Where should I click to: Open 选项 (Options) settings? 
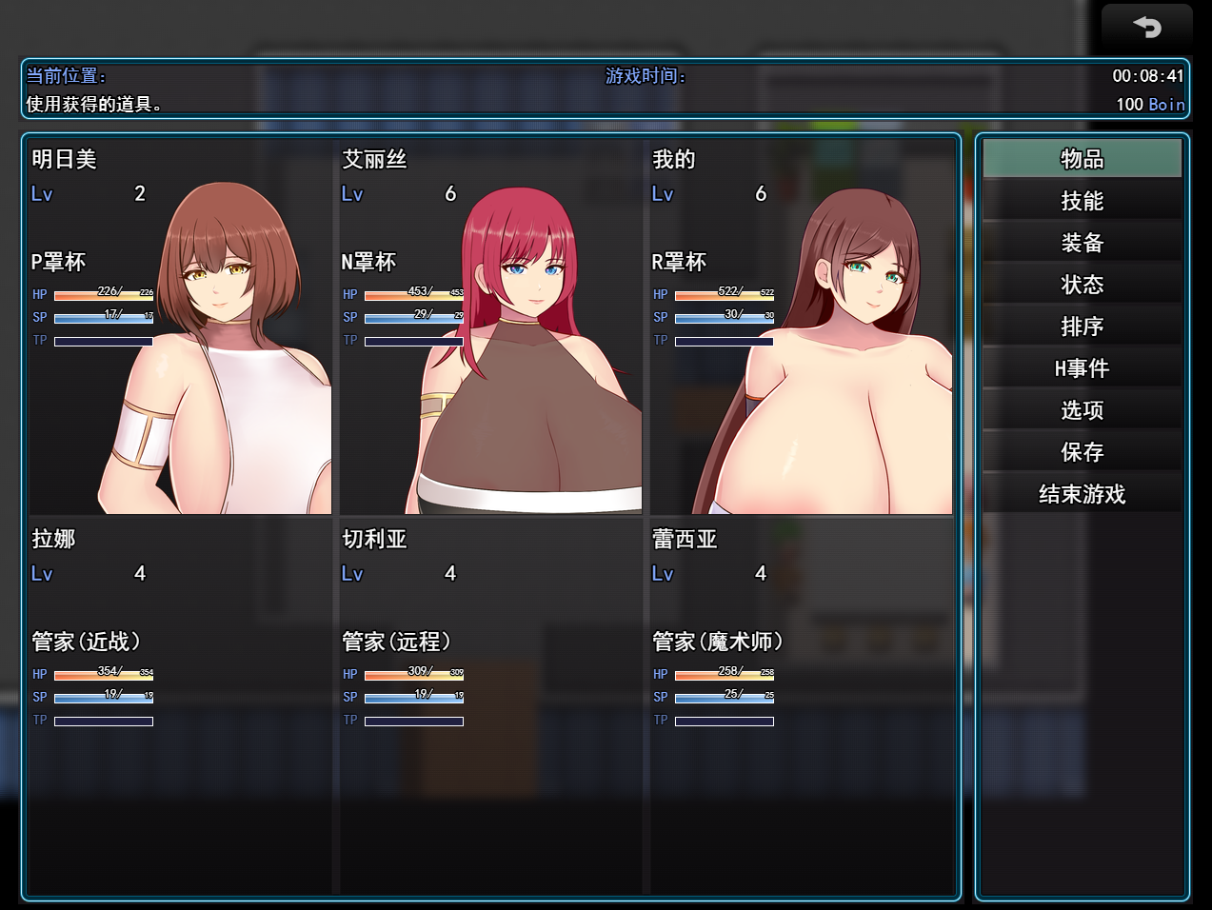(x=1082, y=410)
